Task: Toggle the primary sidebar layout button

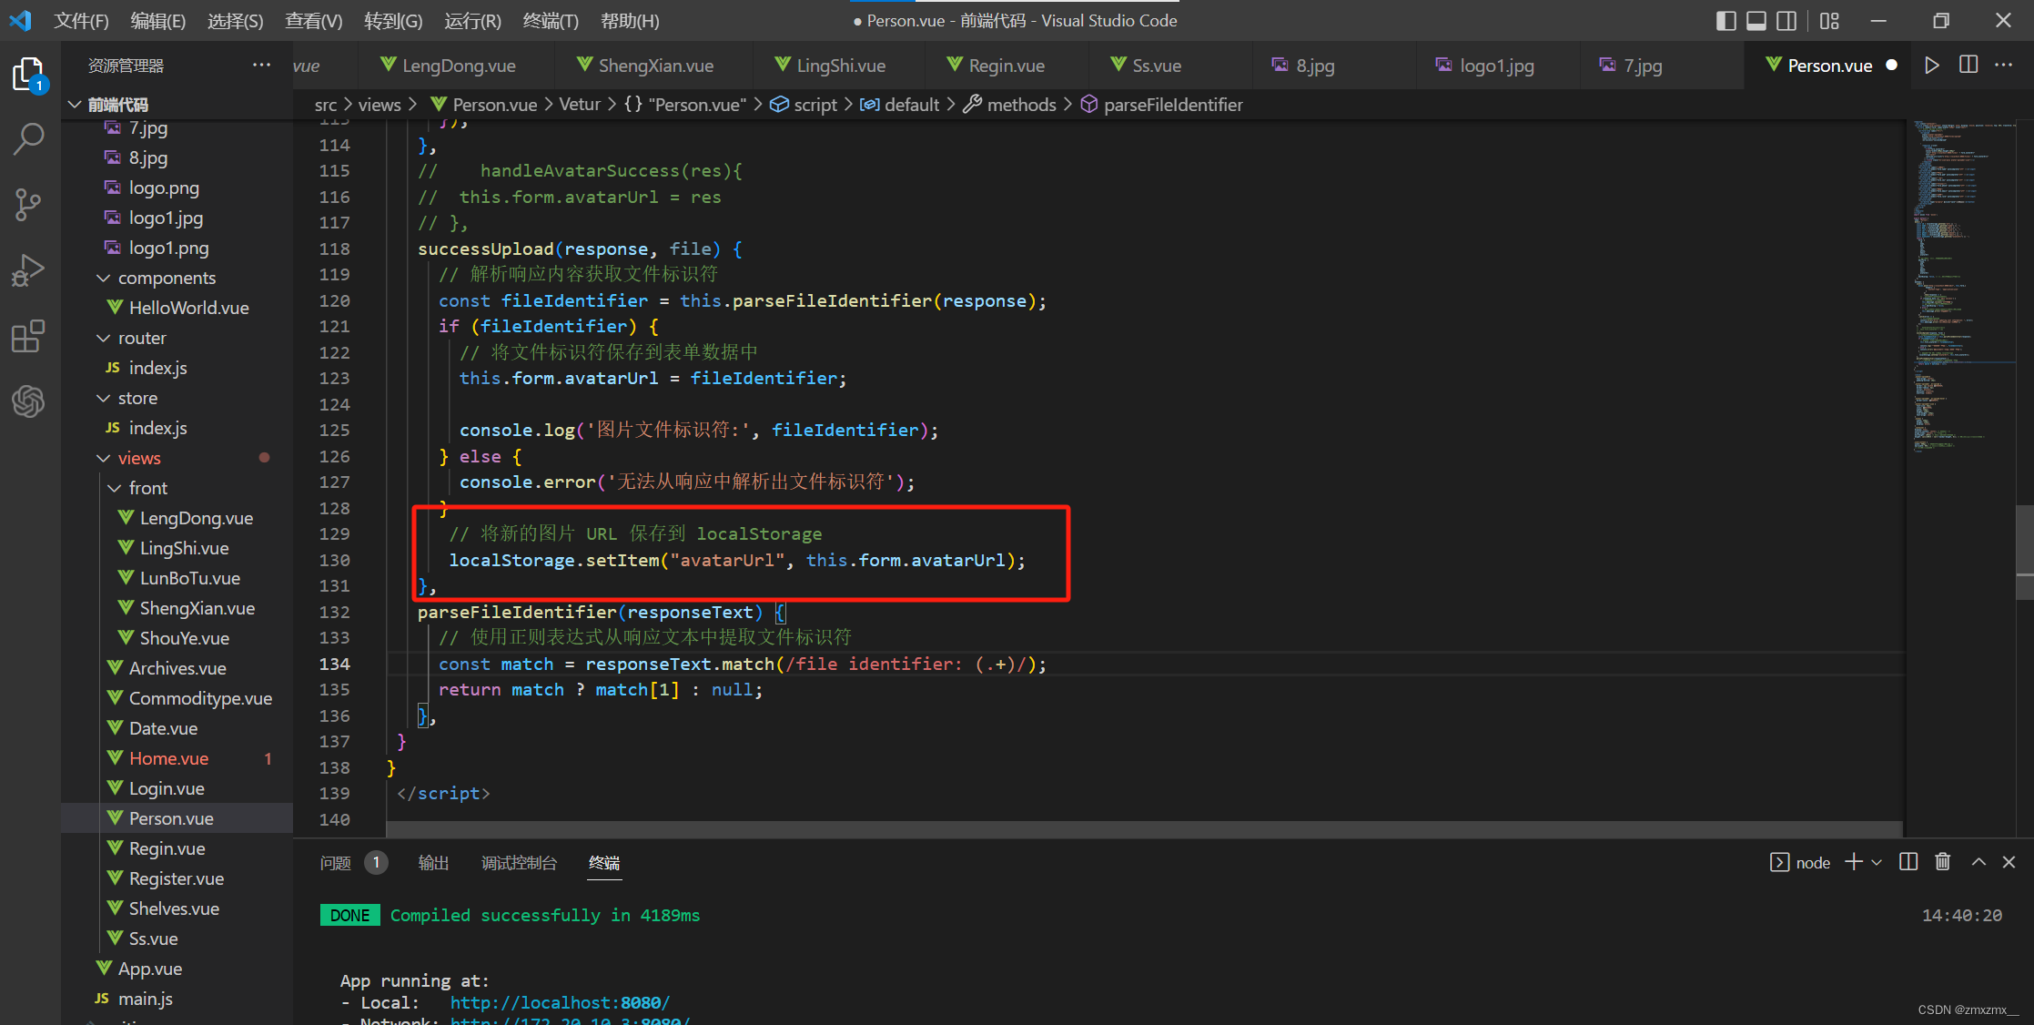Action: click(x=1725, y=20)
